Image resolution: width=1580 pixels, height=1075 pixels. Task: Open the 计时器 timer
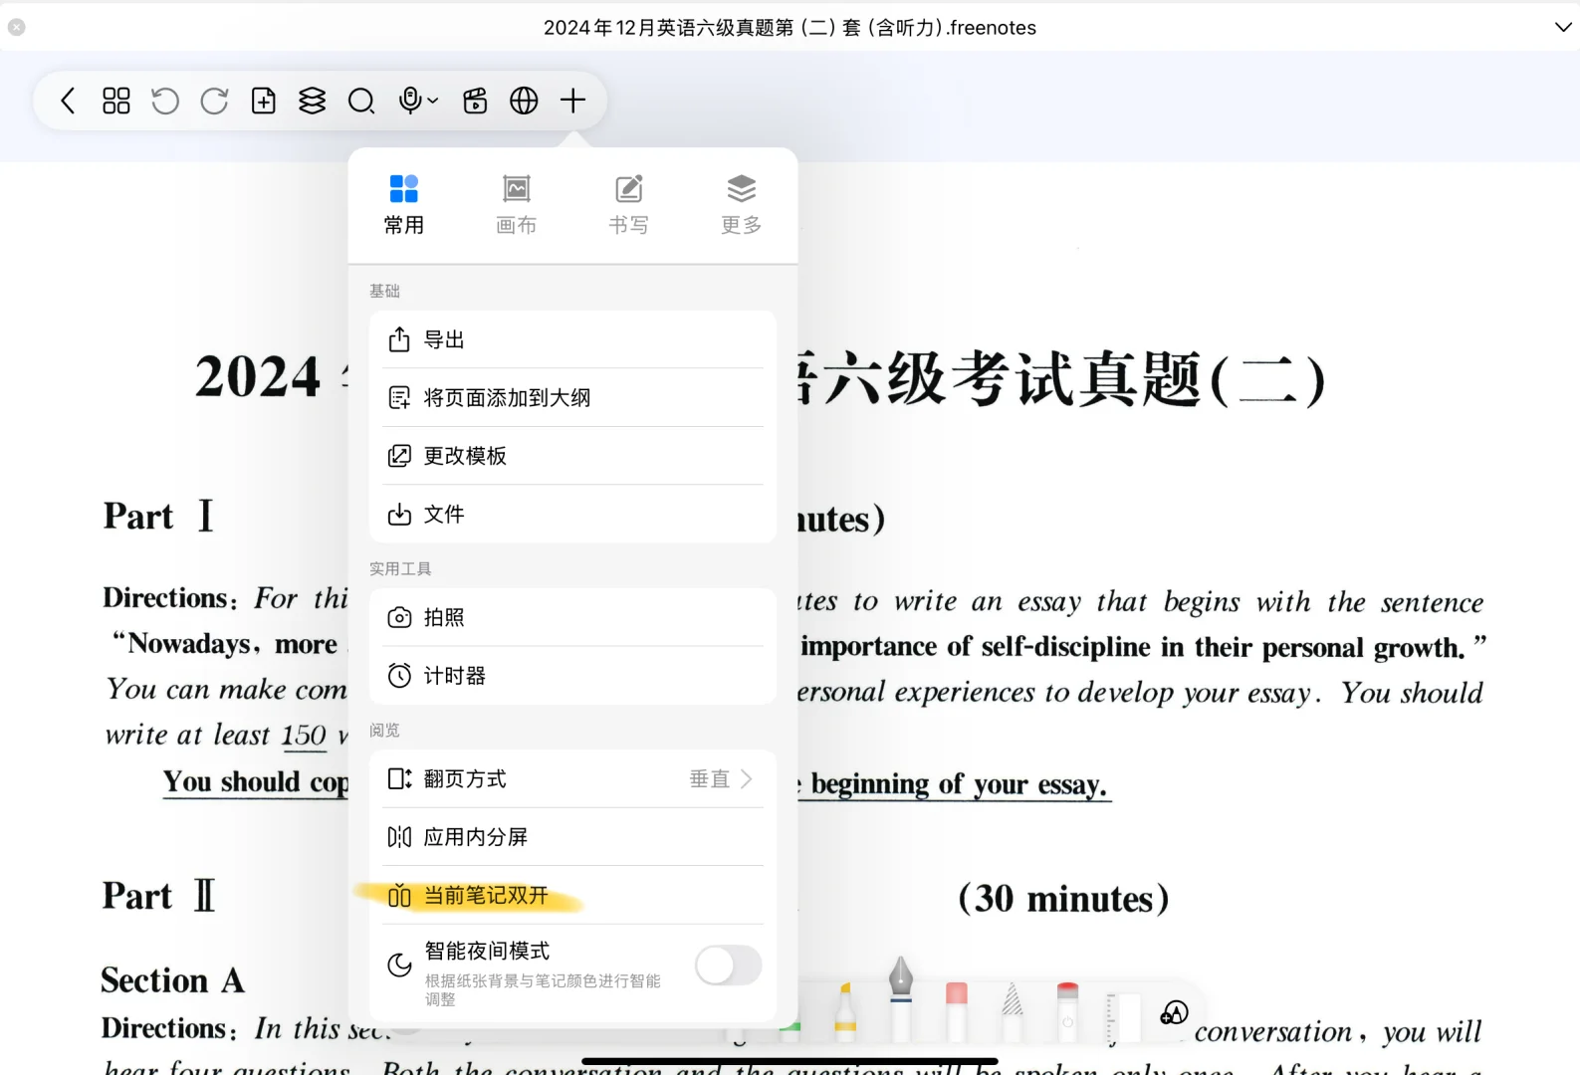pos(572,676)
